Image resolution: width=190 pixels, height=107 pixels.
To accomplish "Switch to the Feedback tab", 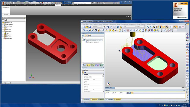I will point(94,100).
